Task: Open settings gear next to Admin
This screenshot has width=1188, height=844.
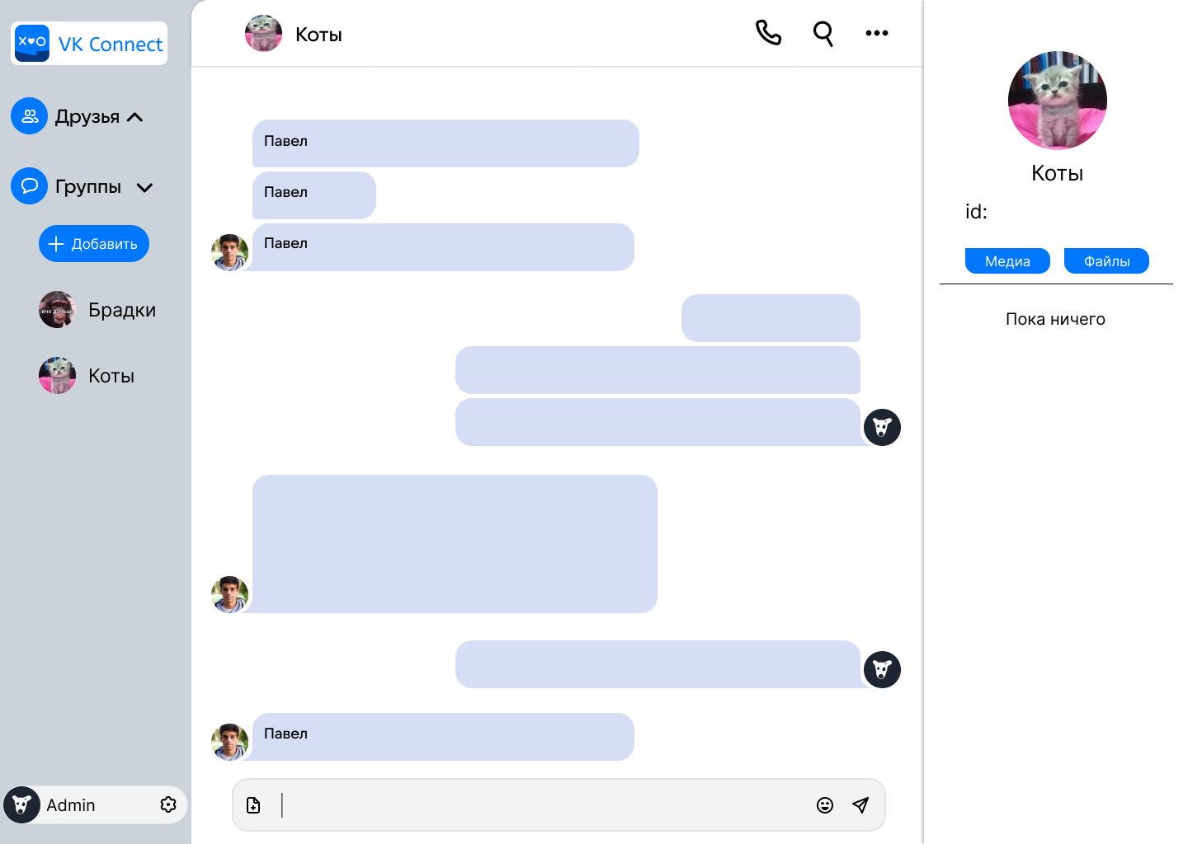Action: (168, 804)
